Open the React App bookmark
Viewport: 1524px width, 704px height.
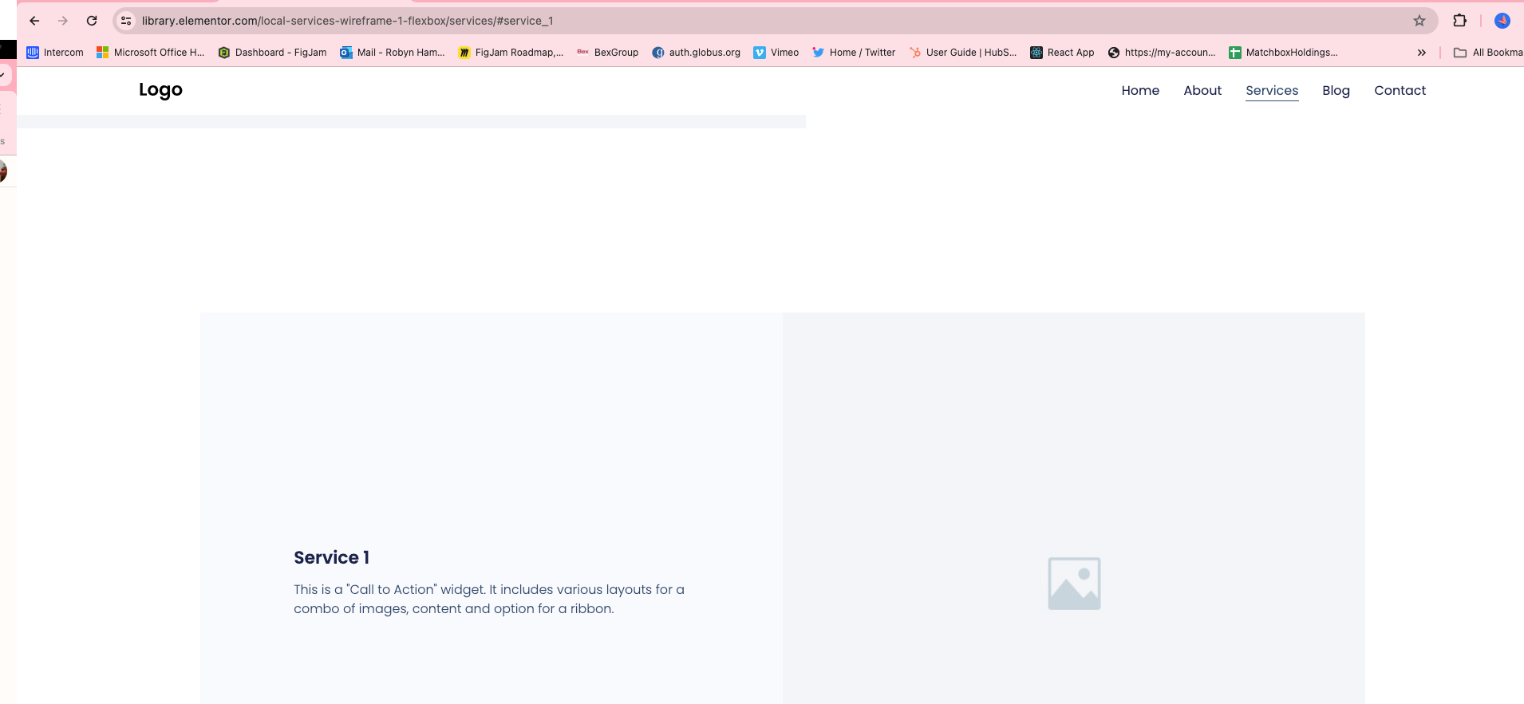pos(1062,53)
